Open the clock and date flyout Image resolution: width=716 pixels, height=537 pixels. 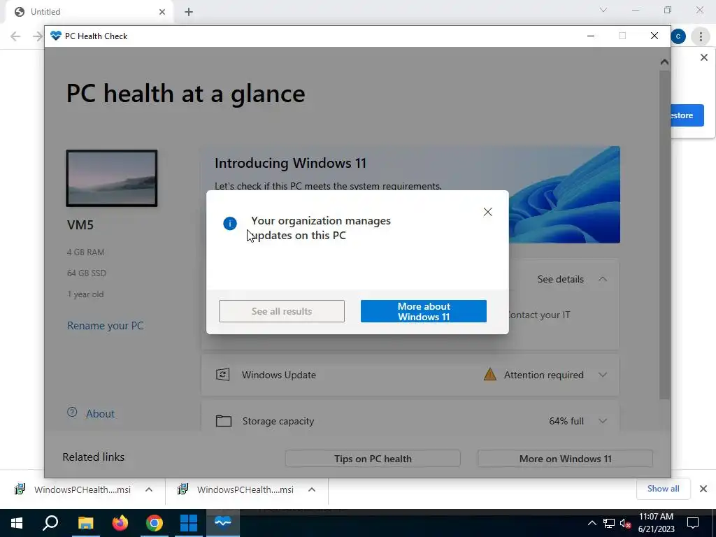(656, 523)
